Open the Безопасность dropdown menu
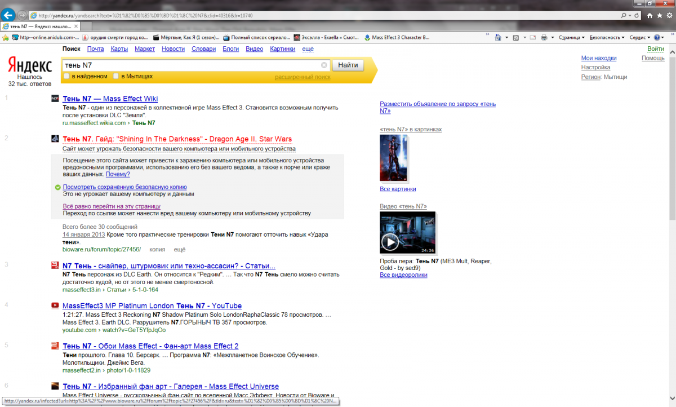 (x=607, y=38)
